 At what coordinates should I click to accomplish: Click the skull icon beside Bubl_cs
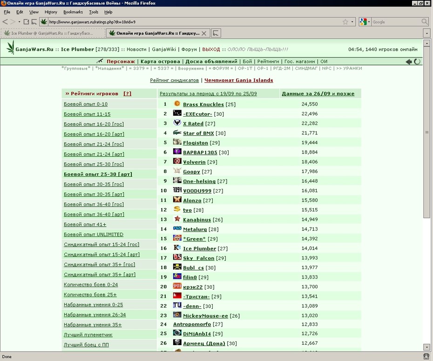point(177,267)
